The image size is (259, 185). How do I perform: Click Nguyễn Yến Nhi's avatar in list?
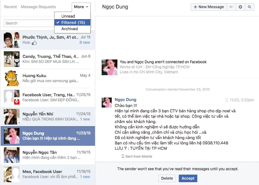click(x=12, y=117)
